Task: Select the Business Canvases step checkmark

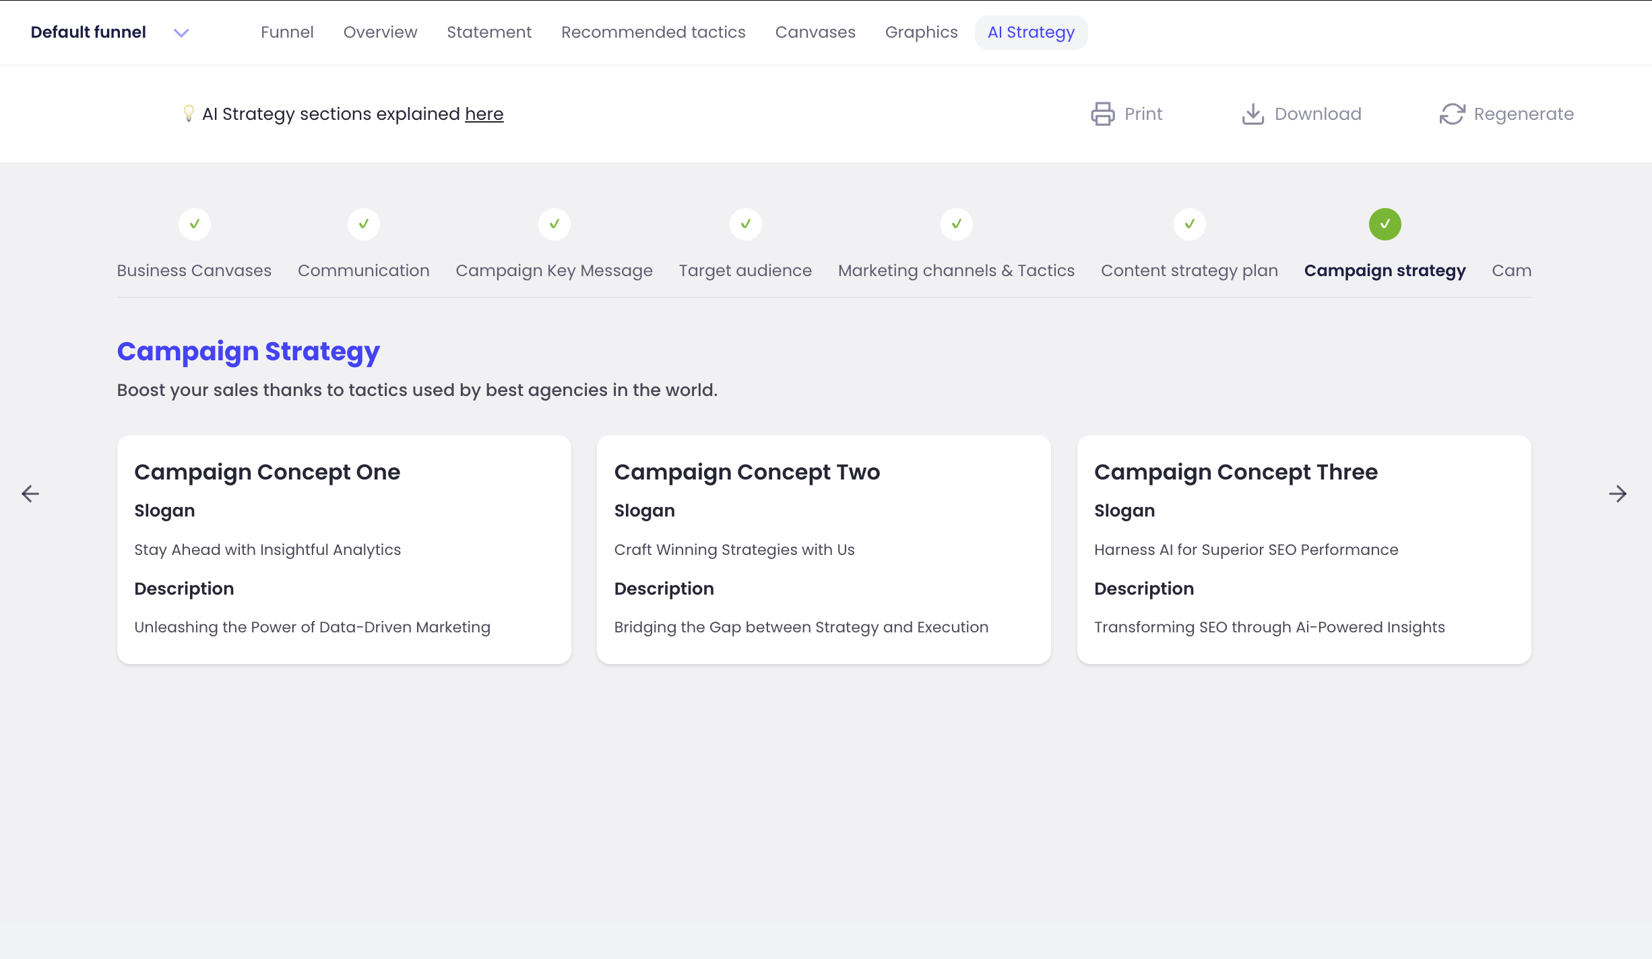Action: [194, 224]
